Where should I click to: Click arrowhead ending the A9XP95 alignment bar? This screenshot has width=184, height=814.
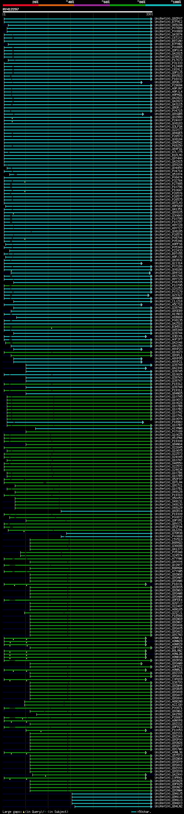pos(141,359)
